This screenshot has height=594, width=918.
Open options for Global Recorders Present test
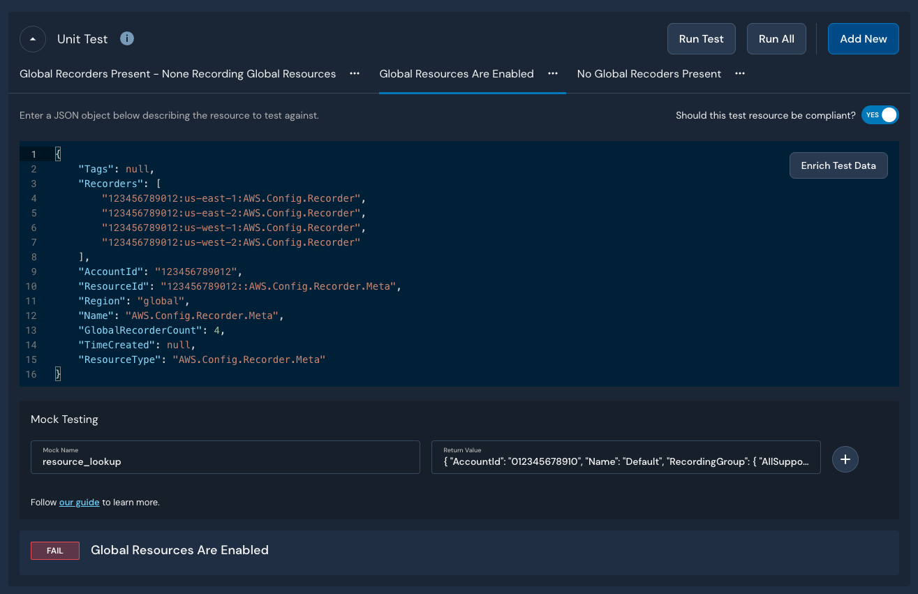pos(355,74)
